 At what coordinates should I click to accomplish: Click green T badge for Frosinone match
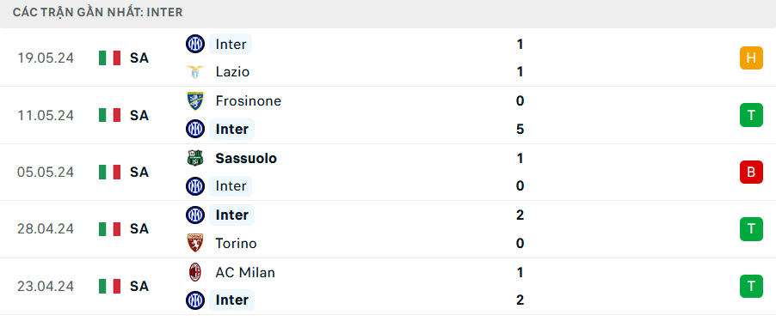tap(751, 115)
